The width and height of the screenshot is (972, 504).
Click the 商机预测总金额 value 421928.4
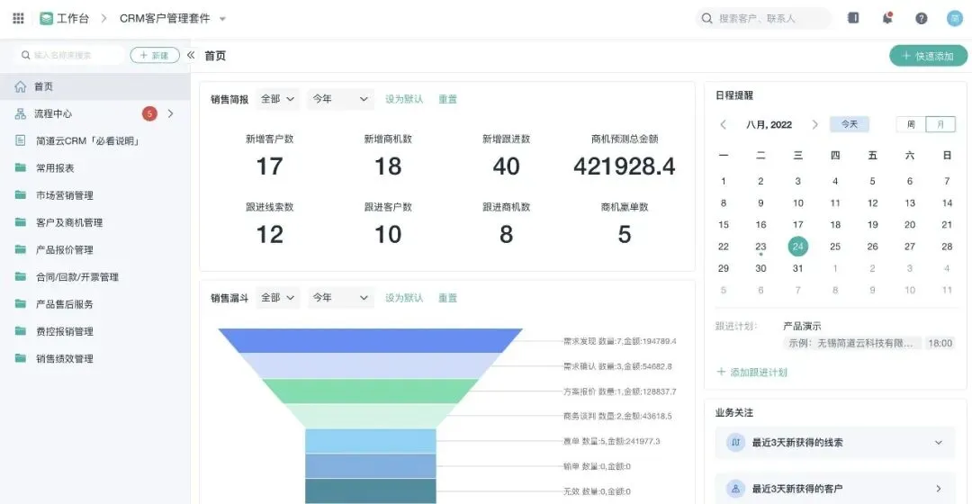(x=625, y=166)
